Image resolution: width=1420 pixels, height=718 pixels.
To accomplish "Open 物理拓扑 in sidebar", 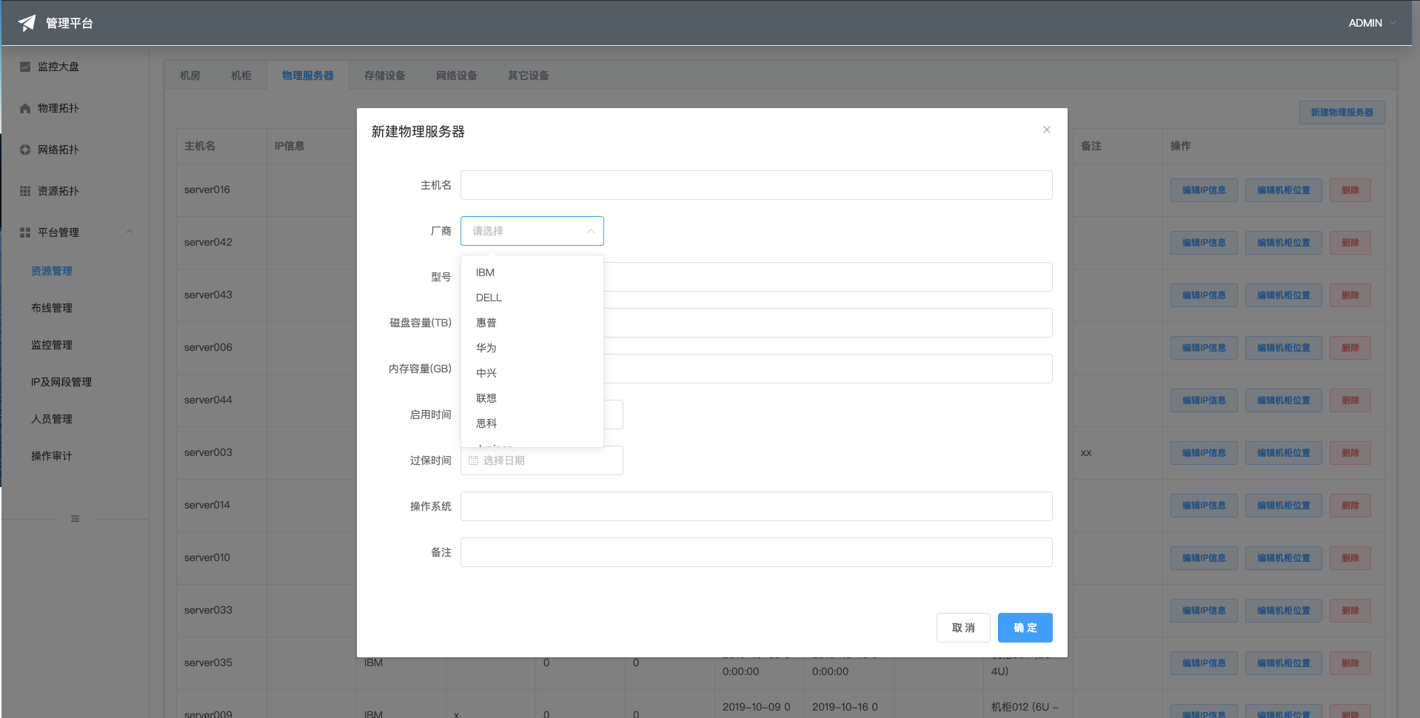I will [75, 108].
